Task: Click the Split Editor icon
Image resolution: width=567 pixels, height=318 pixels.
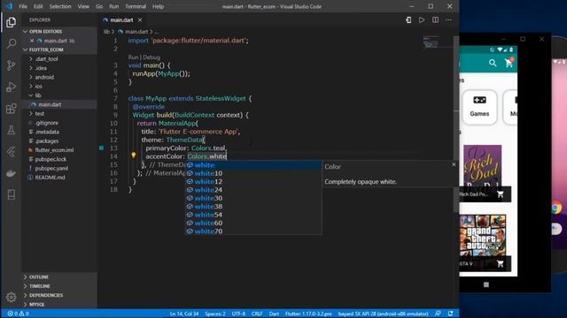Action: (435, 20)
